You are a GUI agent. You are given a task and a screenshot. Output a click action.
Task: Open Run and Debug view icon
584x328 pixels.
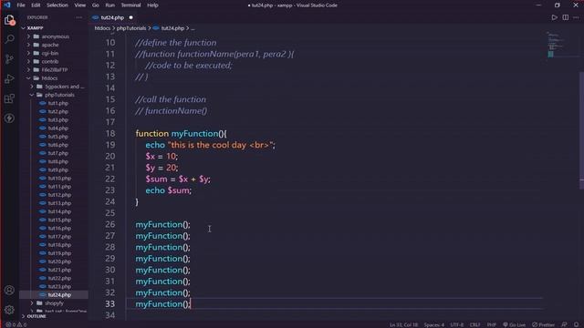(x=9, y=79)
